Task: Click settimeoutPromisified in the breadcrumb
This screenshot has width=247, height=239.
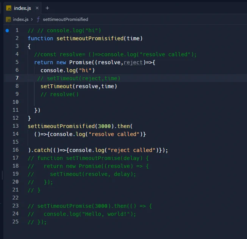Action: [x=66, y=19]
